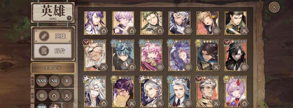Select the 英雄 tab

pyautogui.click(x=53, y=36)
